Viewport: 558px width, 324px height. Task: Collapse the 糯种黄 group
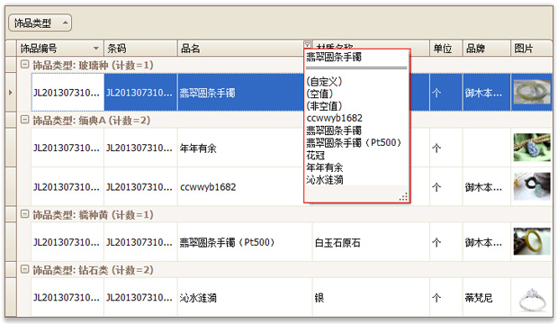pyautogui.click(x=24, y=214)
